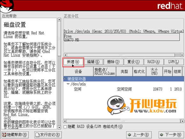This screenshot has height=139, width=185.
Task: Click the 2610 end cylinder value
Action: [178, 89]
